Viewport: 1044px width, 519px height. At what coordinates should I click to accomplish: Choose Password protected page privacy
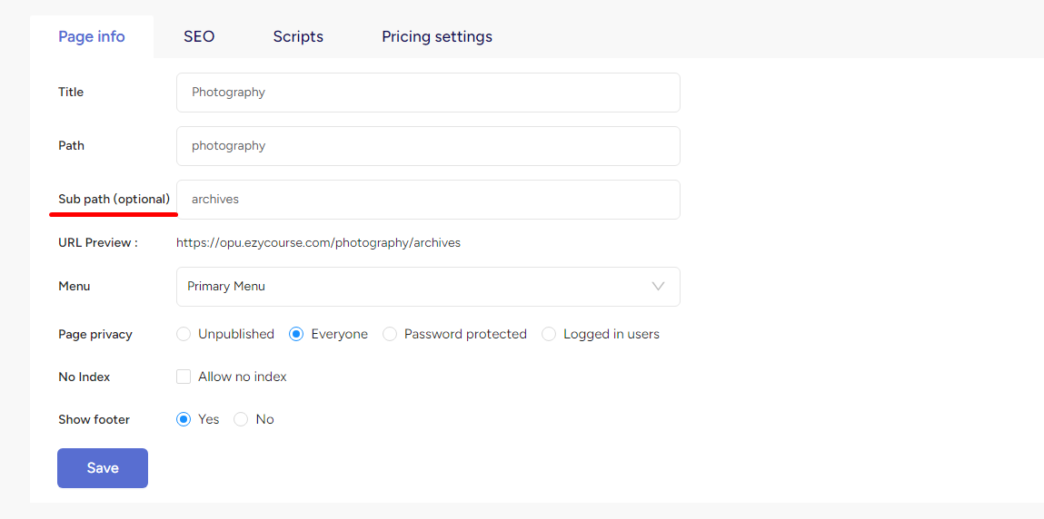coord(390,334)
